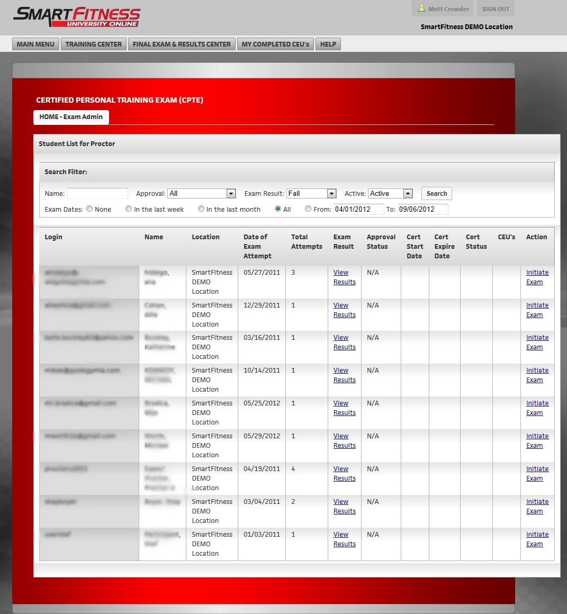Image resolution: width=567 pixels, height=614 pixels.
Task: Open the Approval dropdown
Action: (x=201, y=193)
